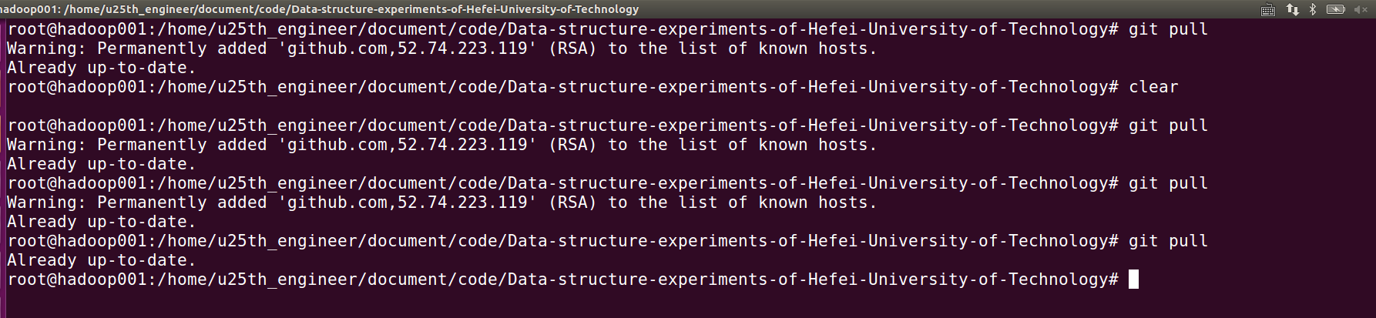Click 'known hosts.' in the first warning
Image resolution: width=1376 pixels, height=318 pixels.
tap(817, 49)
